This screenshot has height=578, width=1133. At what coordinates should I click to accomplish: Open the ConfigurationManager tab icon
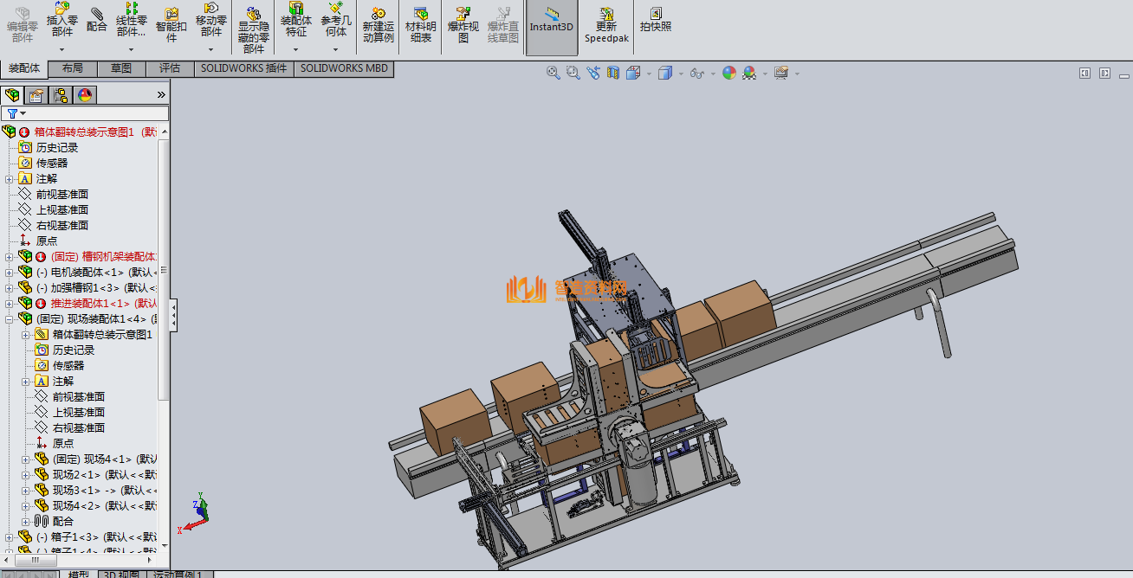(60, 95)
